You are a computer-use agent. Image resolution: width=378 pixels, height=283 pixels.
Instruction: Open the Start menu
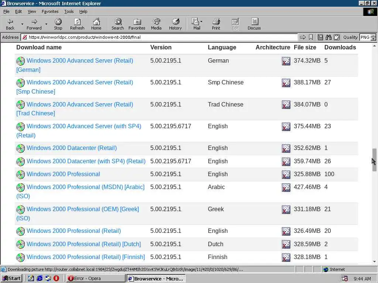pyautogui.click(x=11, y=279)
